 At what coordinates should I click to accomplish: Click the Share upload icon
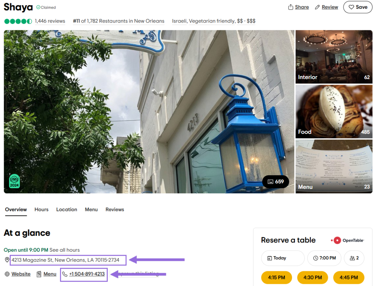[291, 7]
